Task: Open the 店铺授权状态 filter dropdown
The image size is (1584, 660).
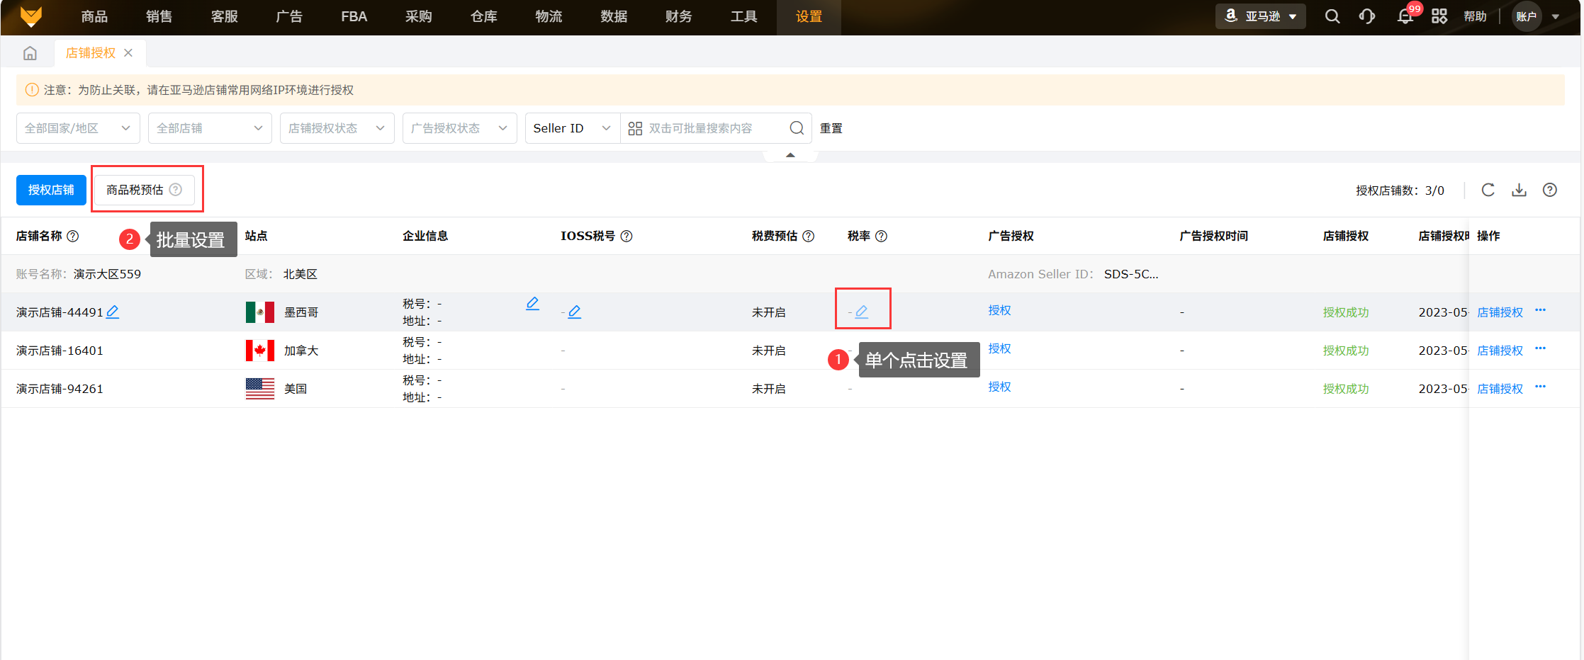Action: 337,128
